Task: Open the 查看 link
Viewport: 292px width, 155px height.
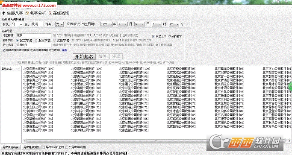Action: 64,50
